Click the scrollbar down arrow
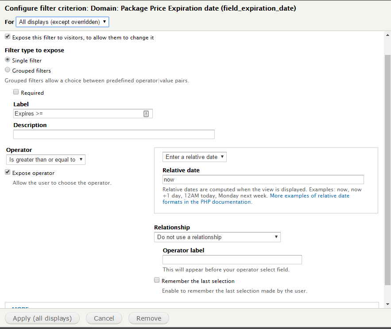 tap(387, 305)
